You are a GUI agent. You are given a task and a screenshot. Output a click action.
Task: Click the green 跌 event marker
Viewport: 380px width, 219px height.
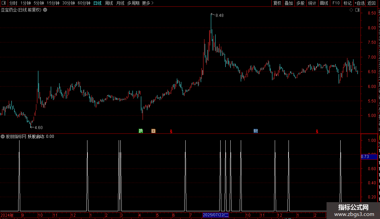pos(141,131)
